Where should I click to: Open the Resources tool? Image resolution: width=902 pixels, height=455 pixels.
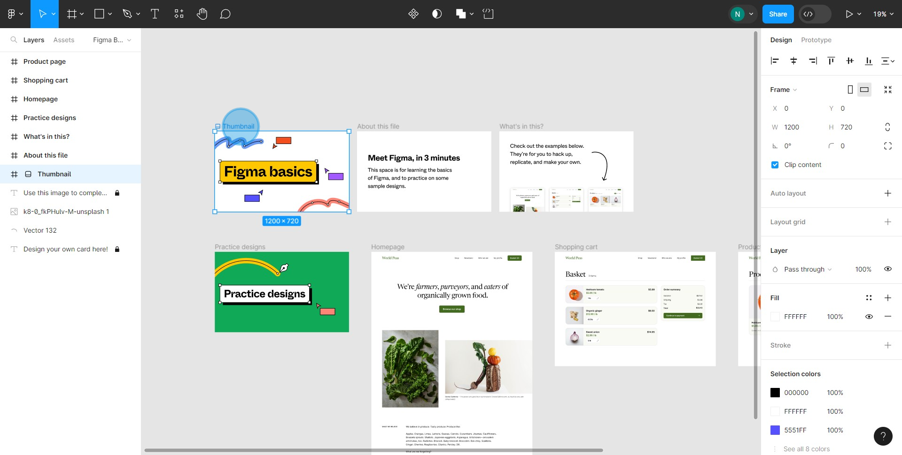(179, 14)
